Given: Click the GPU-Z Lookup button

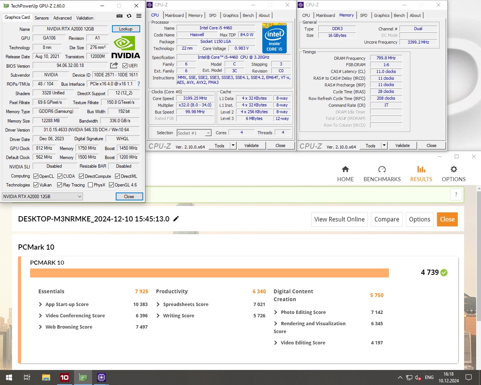Looking at the screenshot, I should pyautogui.click(x=126, y=29).
